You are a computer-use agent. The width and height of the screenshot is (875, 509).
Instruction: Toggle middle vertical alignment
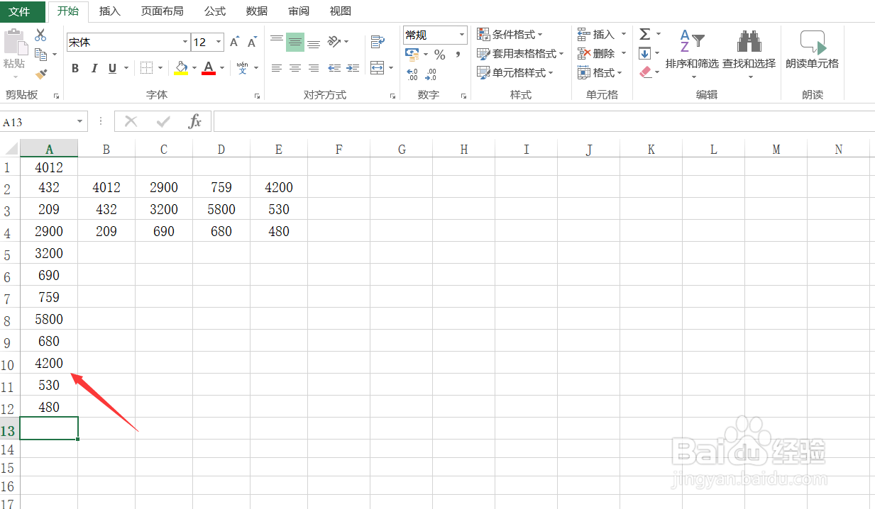(295, 42)
